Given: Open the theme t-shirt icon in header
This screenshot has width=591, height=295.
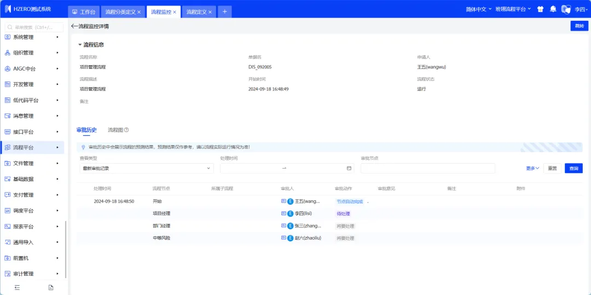Looking at the screenshot, I should (541, 9).
